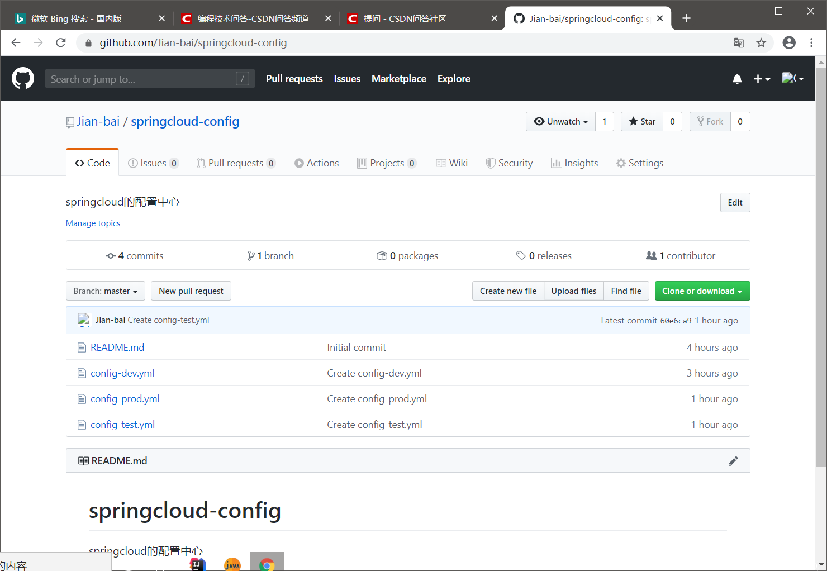Click the Jian-bai commit avatar
Viewport: 827px width, 571px height.
83,320
